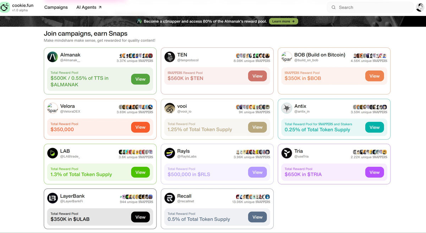Click the vooi campaign logo
The width and height of the screenshot is (426, 233).
170,108
